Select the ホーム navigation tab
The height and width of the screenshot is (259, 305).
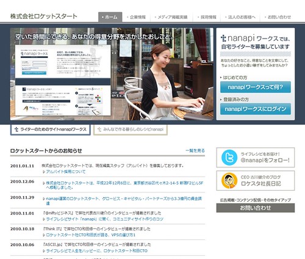(110, 17)
